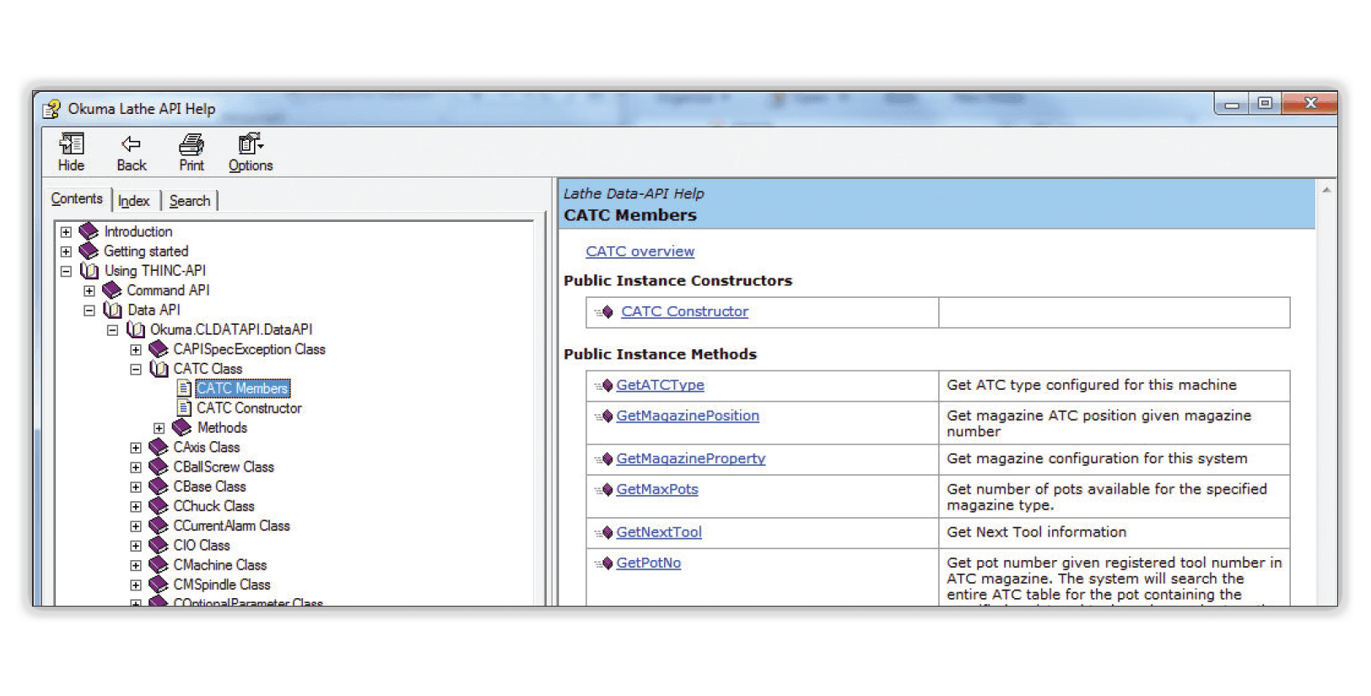
Task: Click the CAPISpecException Class book icon
Action: click(x=158, y=349)
